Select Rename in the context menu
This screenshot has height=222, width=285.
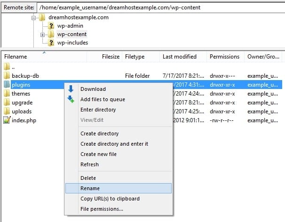tap(119, 188)
